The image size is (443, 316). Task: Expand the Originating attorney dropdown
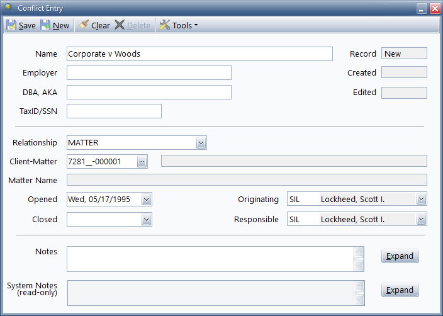click(421, 200)
